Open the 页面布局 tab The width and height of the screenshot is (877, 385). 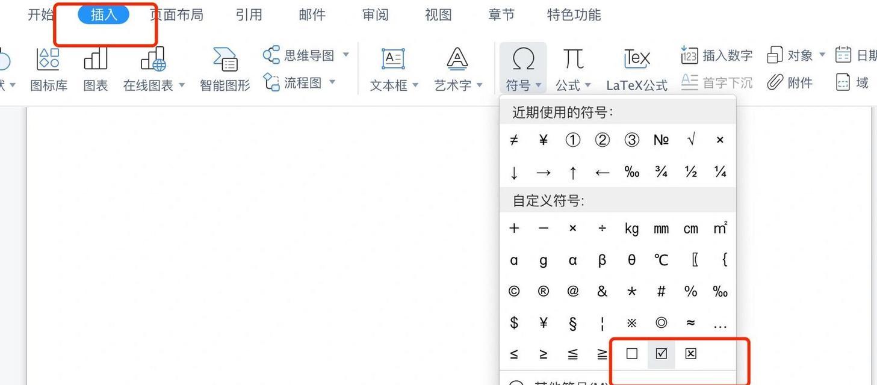tap(176, 15)
